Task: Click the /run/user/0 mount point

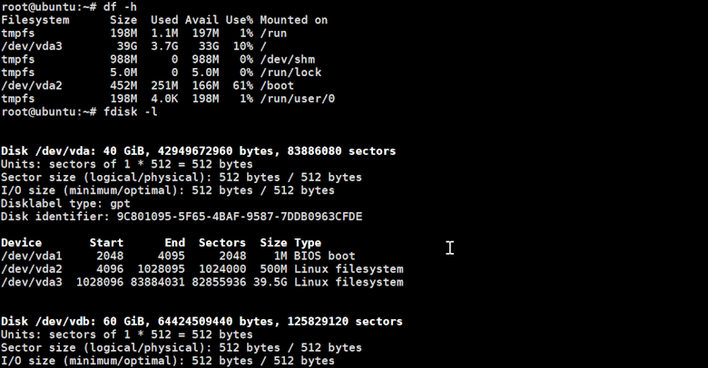Action: click(x=298, y=98)
